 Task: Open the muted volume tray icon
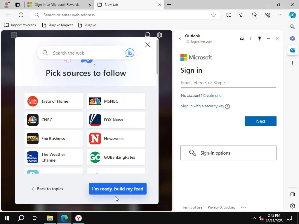pyautogui.click(x=261, y=218)
